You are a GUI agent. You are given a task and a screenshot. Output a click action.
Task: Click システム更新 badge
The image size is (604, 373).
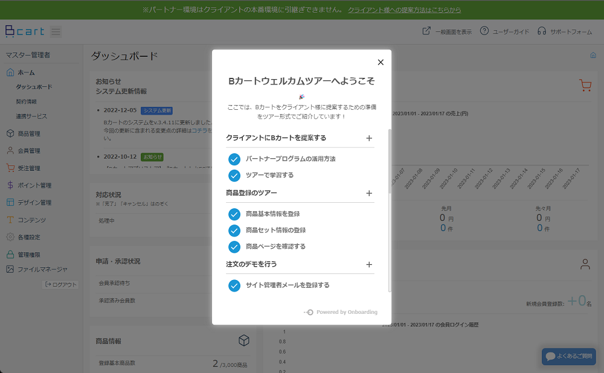157,110
